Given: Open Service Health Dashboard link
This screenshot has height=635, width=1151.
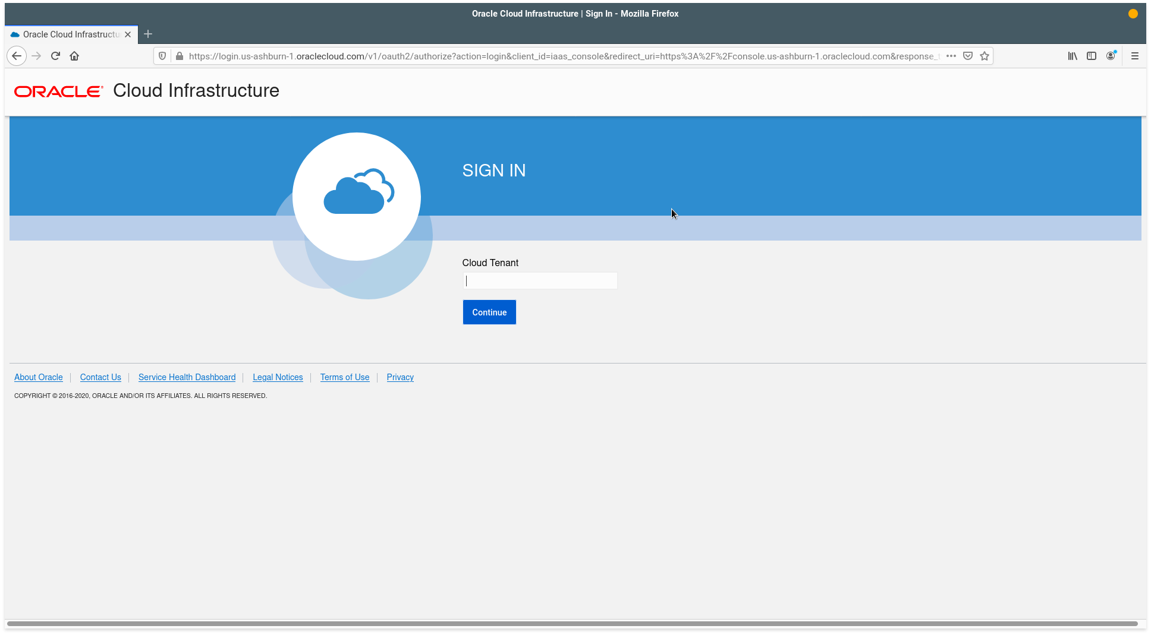Looking at the screenshot, I should [x=187, y=377].
